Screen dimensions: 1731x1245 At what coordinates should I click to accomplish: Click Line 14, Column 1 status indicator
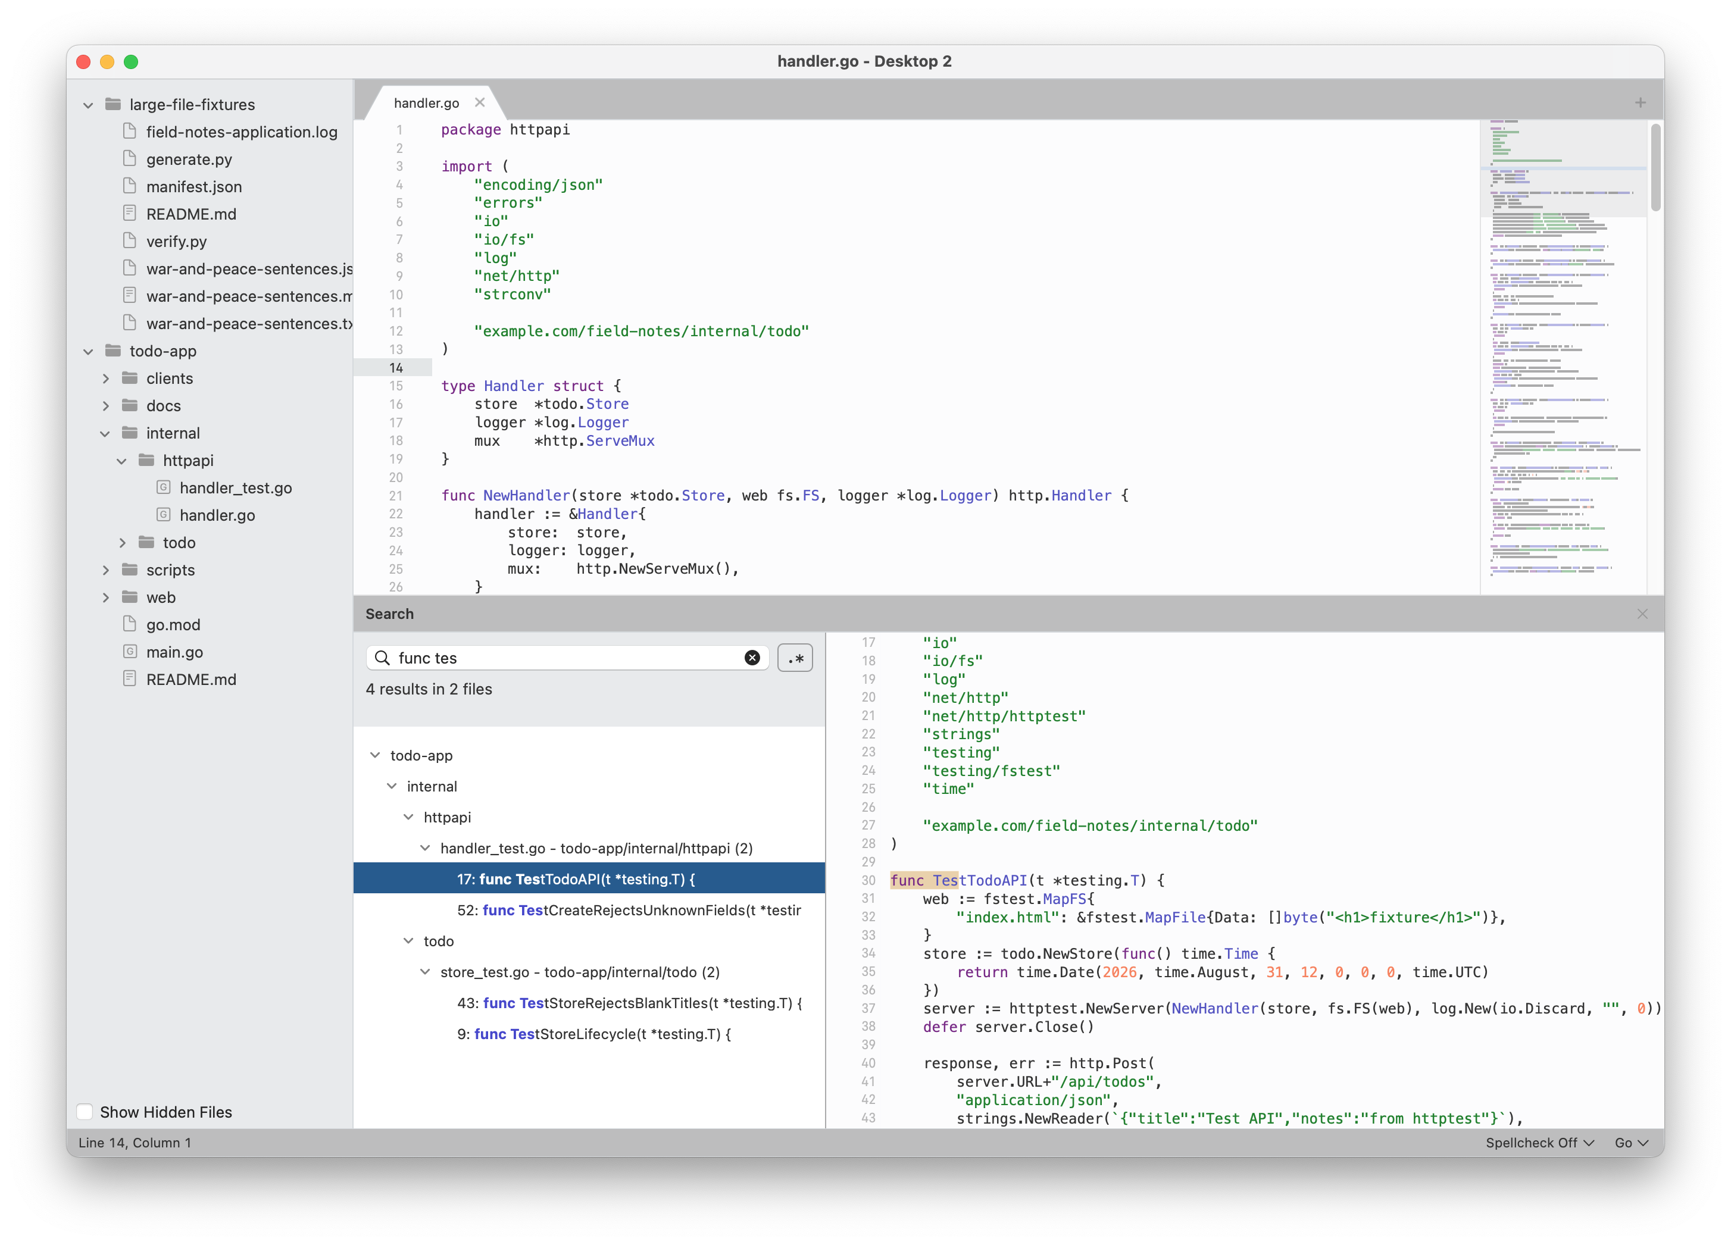click(135, 1143)
